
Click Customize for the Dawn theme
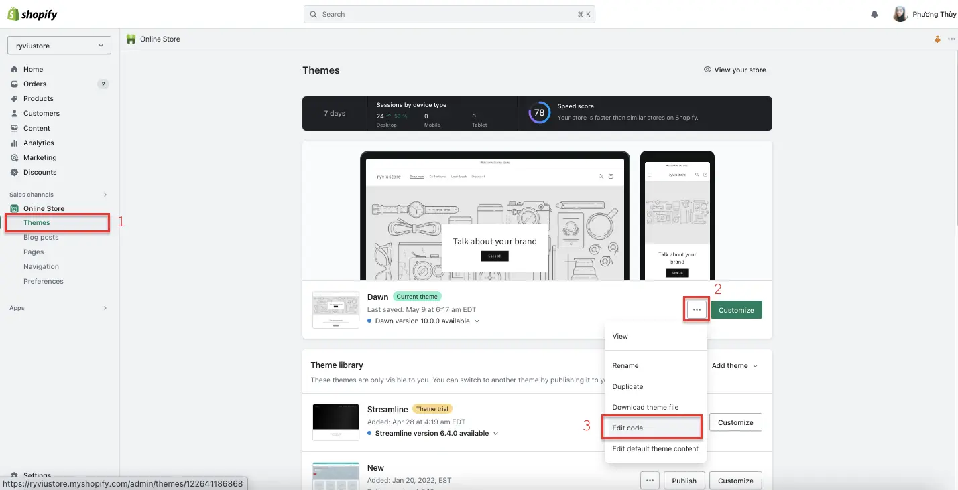pyautogui.click(x=735, y=309)
